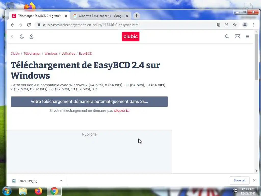Click the page scrollbar up arrow
Screen dimensions: 261x196
[x=256, y=32]
